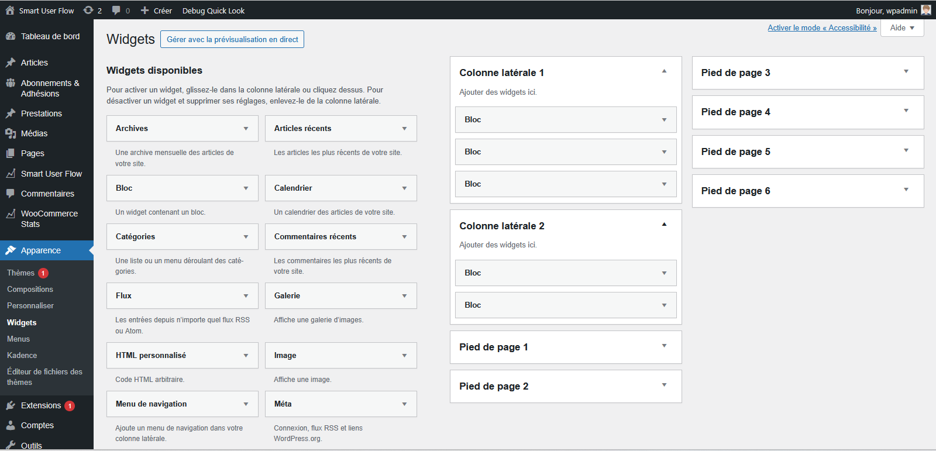The image size is (936, 451).
Task: Click the Apparence paintbrush icon
Action: point(11,250)
